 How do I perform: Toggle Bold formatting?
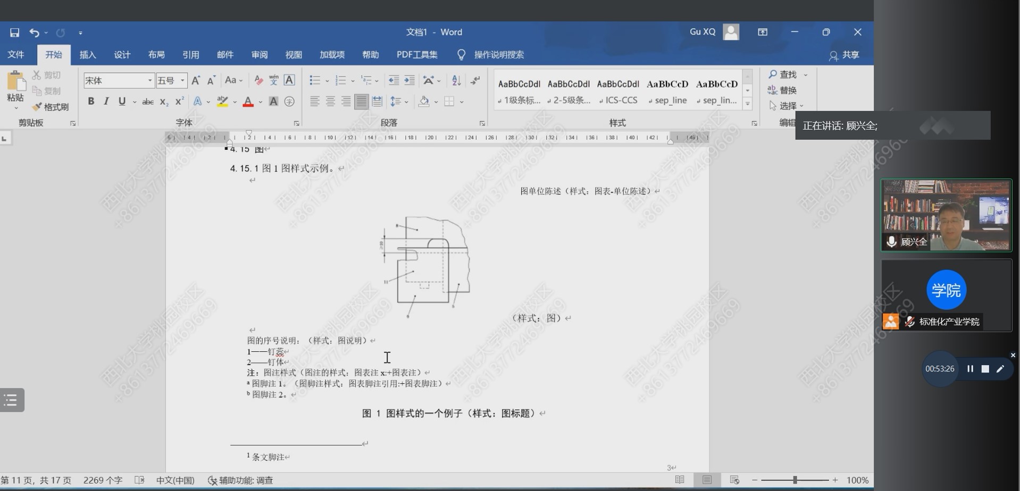point(91,101)
